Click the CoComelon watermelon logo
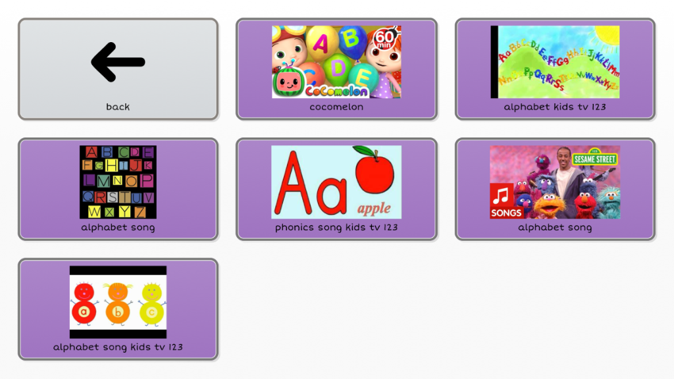Screen dimensions: 674x379 pyautogui.click(x=288, y=82)
